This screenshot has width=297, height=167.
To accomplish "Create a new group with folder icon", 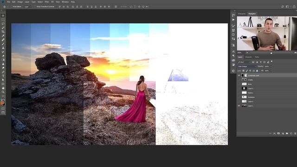I will click(x=287, y=134).
